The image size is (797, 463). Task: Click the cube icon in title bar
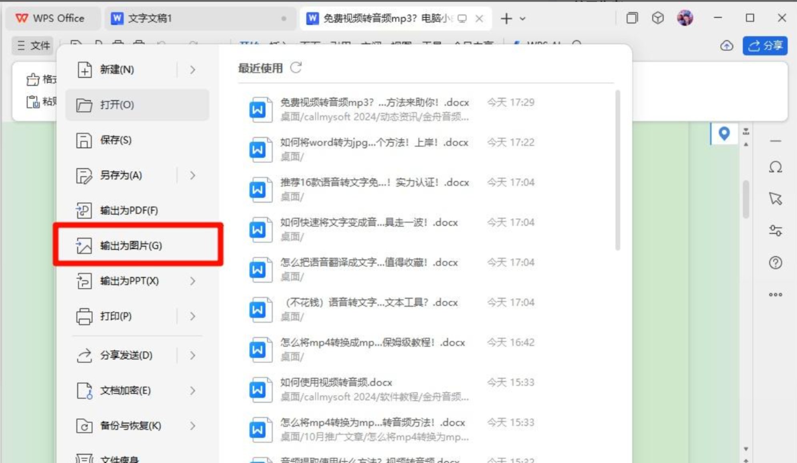point(657,18)
